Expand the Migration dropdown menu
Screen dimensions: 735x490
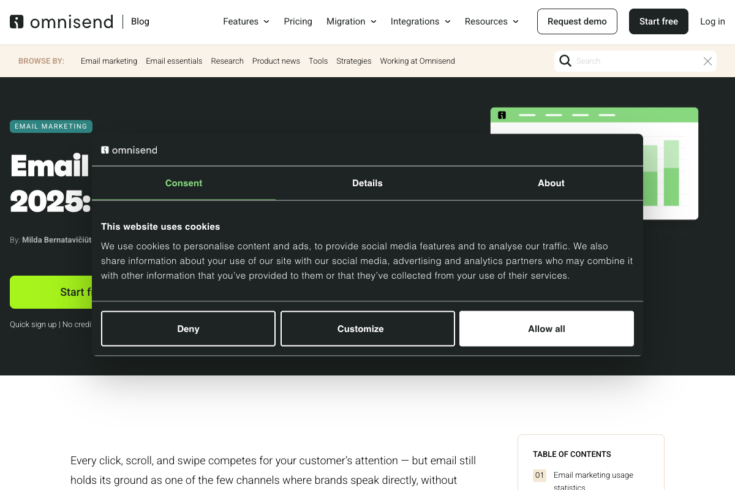(351, 21)
